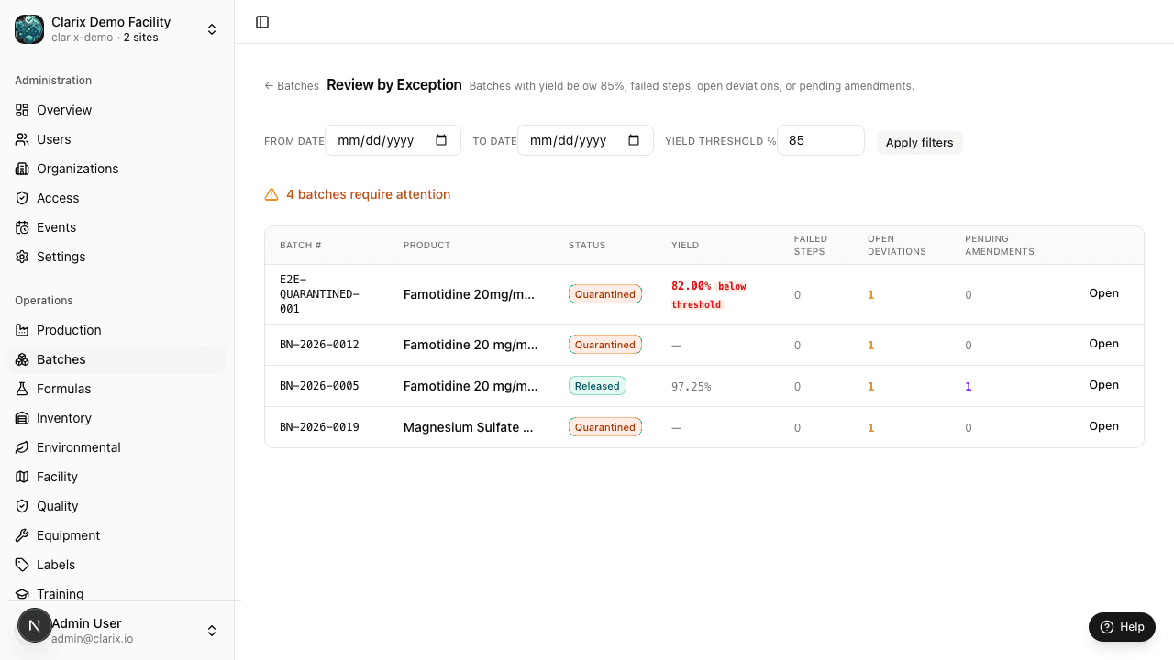Click the Equipment wrench icon

tap(22, 535)
